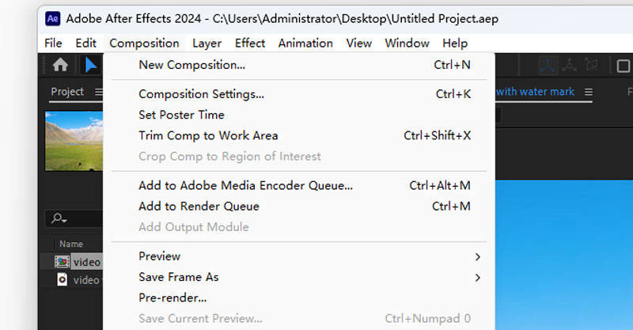Viewport: 633px width, 330px height.
Task: Open the Layer menu
Action: [207, 44]
